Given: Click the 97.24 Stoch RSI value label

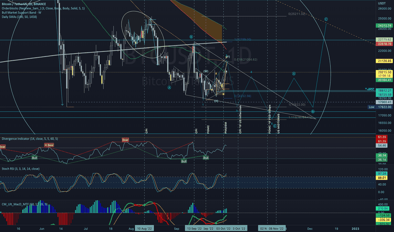Looking at the screenshot, I should tap(382, 173).
